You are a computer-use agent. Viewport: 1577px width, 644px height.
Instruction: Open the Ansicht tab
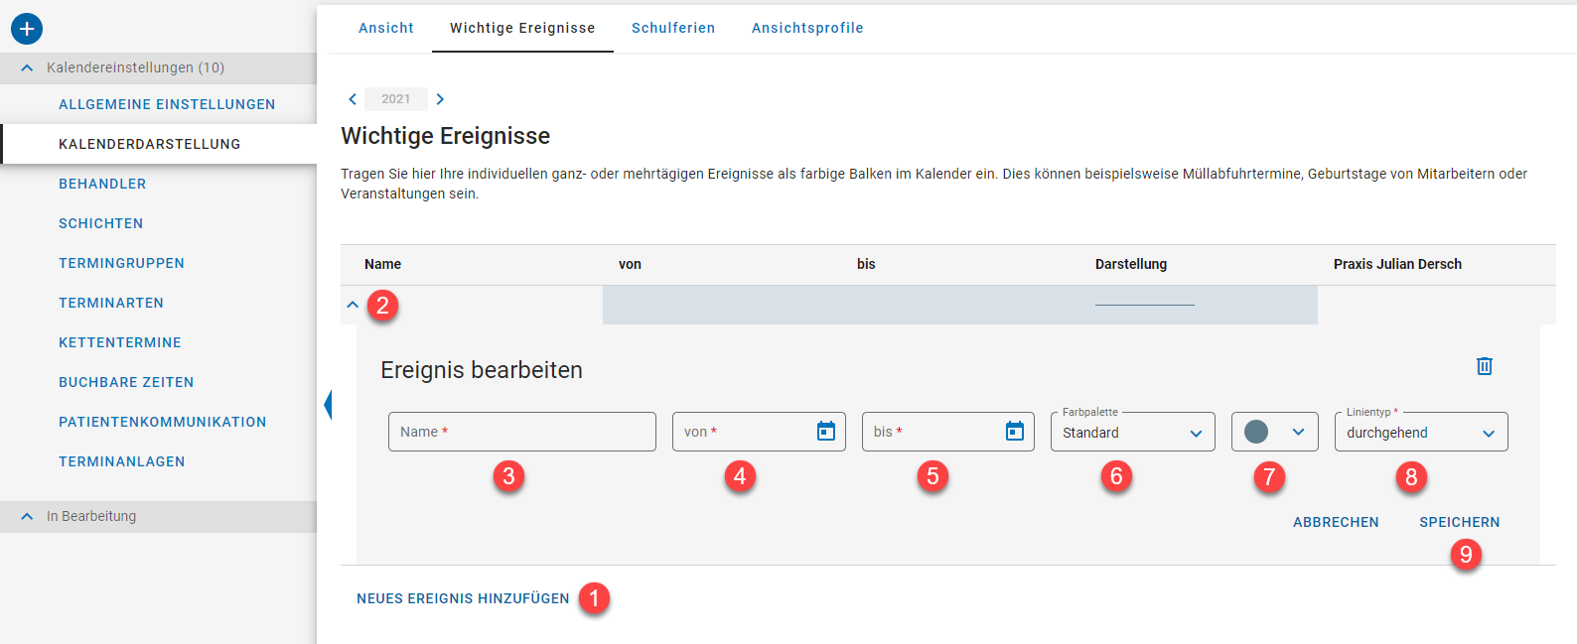pos(386,28)
